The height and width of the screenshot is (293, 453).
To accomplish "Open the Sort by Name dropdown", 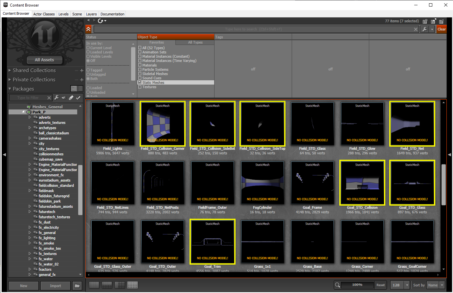I will [436, 285].
